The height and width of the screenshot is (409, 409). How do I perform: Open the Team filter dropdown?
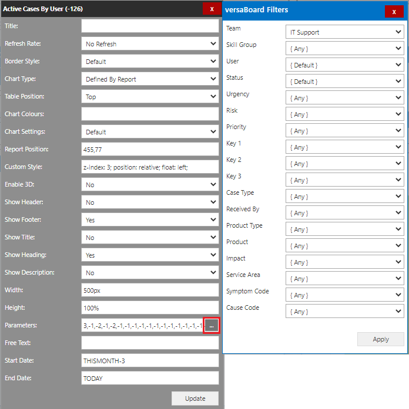pos(344,32)
